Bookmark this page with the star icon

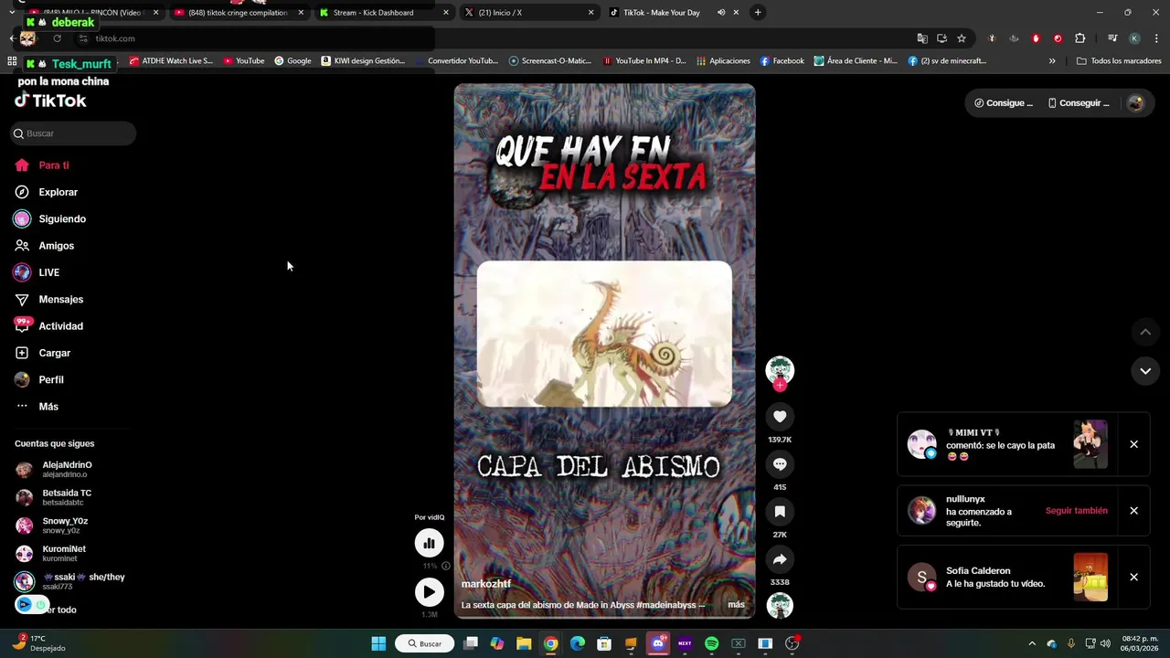pos(962,38)
